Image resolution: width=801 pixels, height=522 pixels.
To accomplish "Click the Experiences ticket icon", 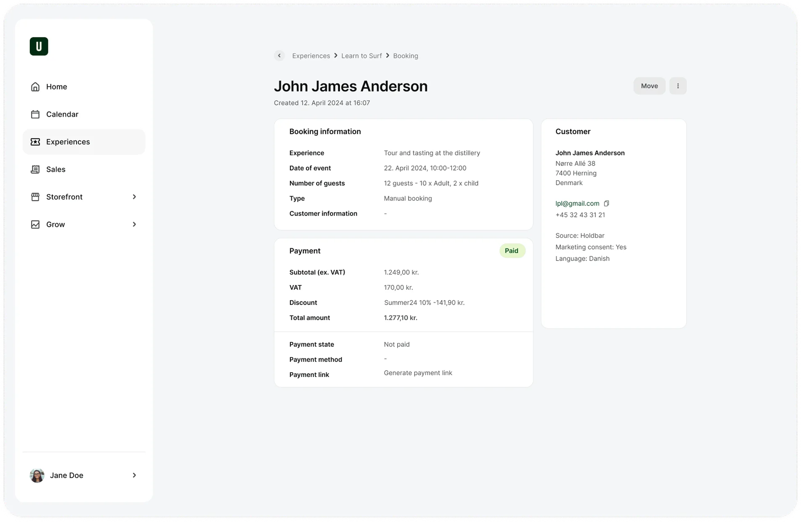I will pyautogui.click(x=35, y=142).
